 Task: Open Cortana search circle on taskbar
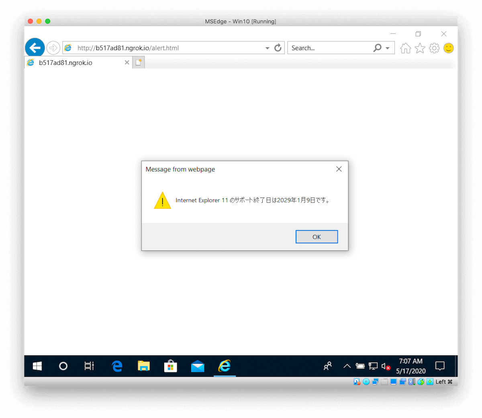click(63, 366)
